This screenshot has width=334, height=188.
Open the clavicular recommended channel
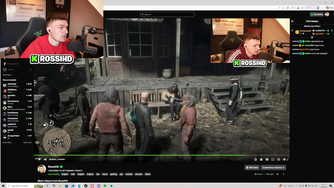tap(17, 85)
